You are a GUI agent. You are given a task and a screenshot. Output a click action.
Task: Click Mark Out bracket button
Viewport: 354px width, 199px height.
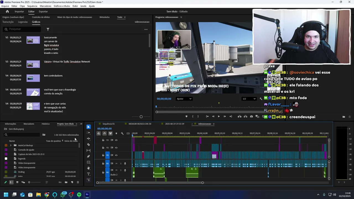pos(198,116)
